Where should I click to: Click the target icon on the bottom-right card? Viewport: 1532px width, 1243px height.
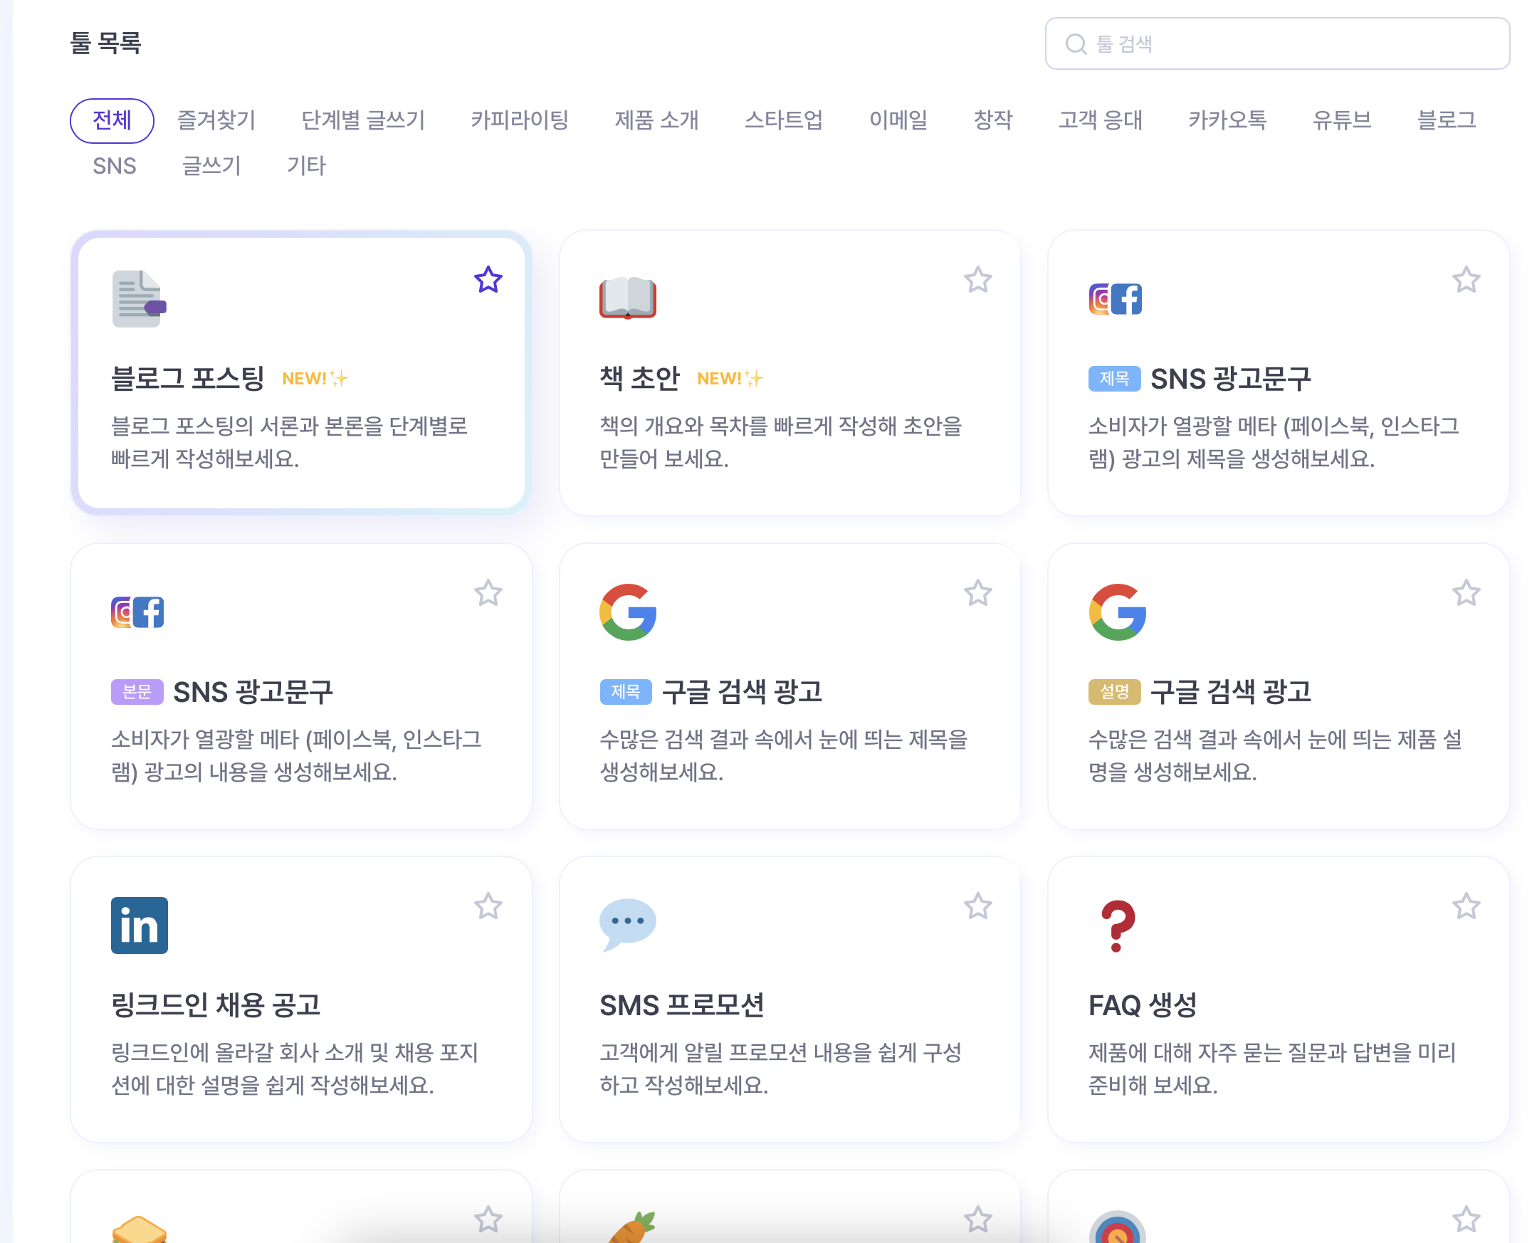pyautogui.click(x=1117, y=1227)
